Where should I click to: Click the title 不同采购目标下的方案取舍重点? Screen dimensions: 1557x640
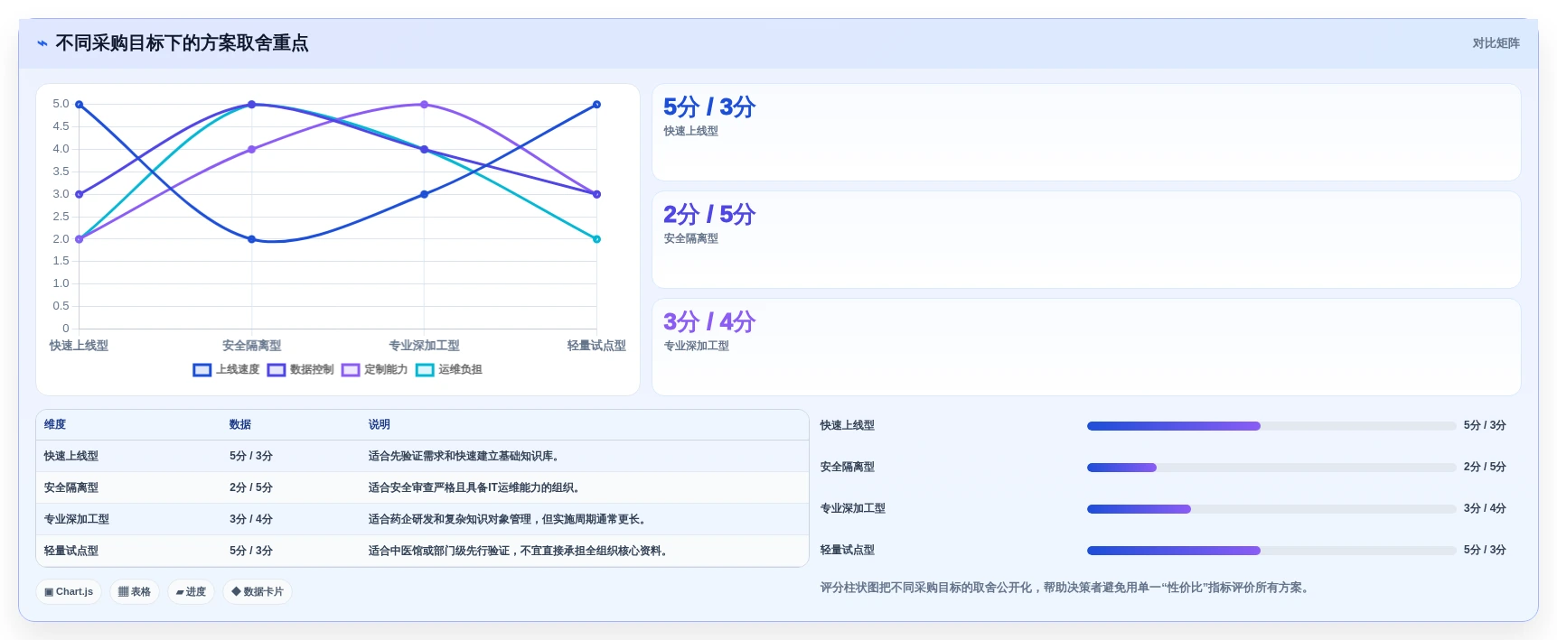coord(182,43)
